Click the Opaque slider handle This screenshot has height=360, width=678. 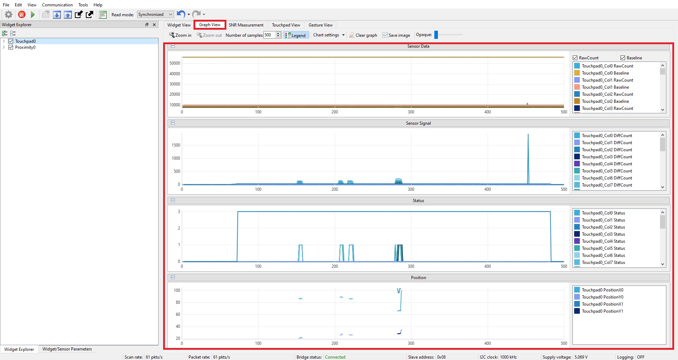click(x=436, y=35)
